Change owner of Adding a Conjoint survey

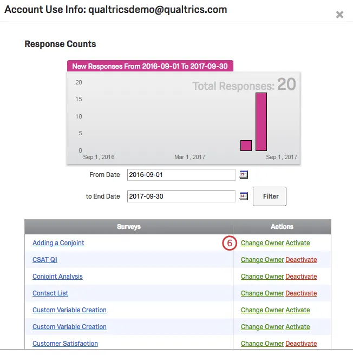262,243
